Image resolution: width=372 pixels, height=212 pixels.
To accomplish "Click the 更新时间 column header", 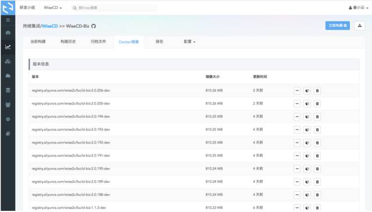I will (x=260, y=76).
